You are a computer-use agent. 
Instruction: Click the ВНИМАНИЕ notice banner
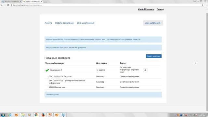point(103,40)
